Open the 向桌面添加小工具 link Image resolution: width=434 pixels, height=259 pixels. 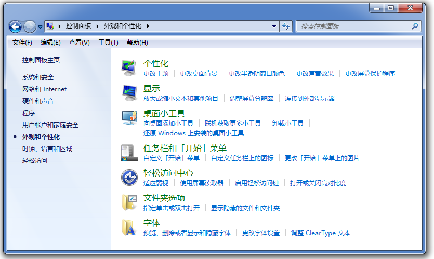(168, 124)
